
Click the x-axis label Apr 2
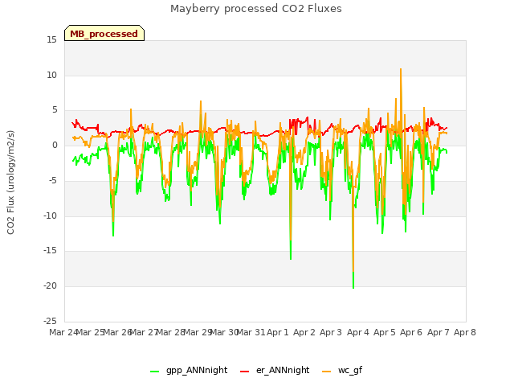(x=304, y=332)
